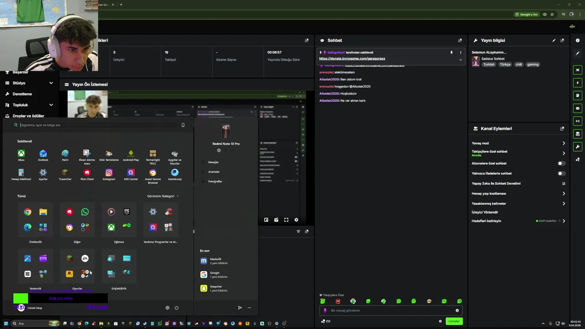585x329 pixels.
Task: Open Chrome in the Üretkenlik folder
Action: [x=28, y=212]
